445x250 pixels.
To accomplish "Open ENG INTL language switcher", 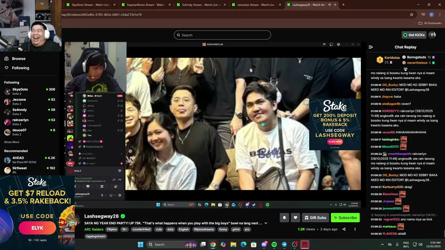I will (x=406, y=244).
